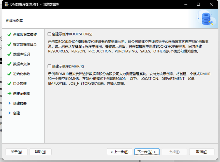Click the 取消(C) button
This screenshot has width=220, height=162.
[x=202, y=152]
